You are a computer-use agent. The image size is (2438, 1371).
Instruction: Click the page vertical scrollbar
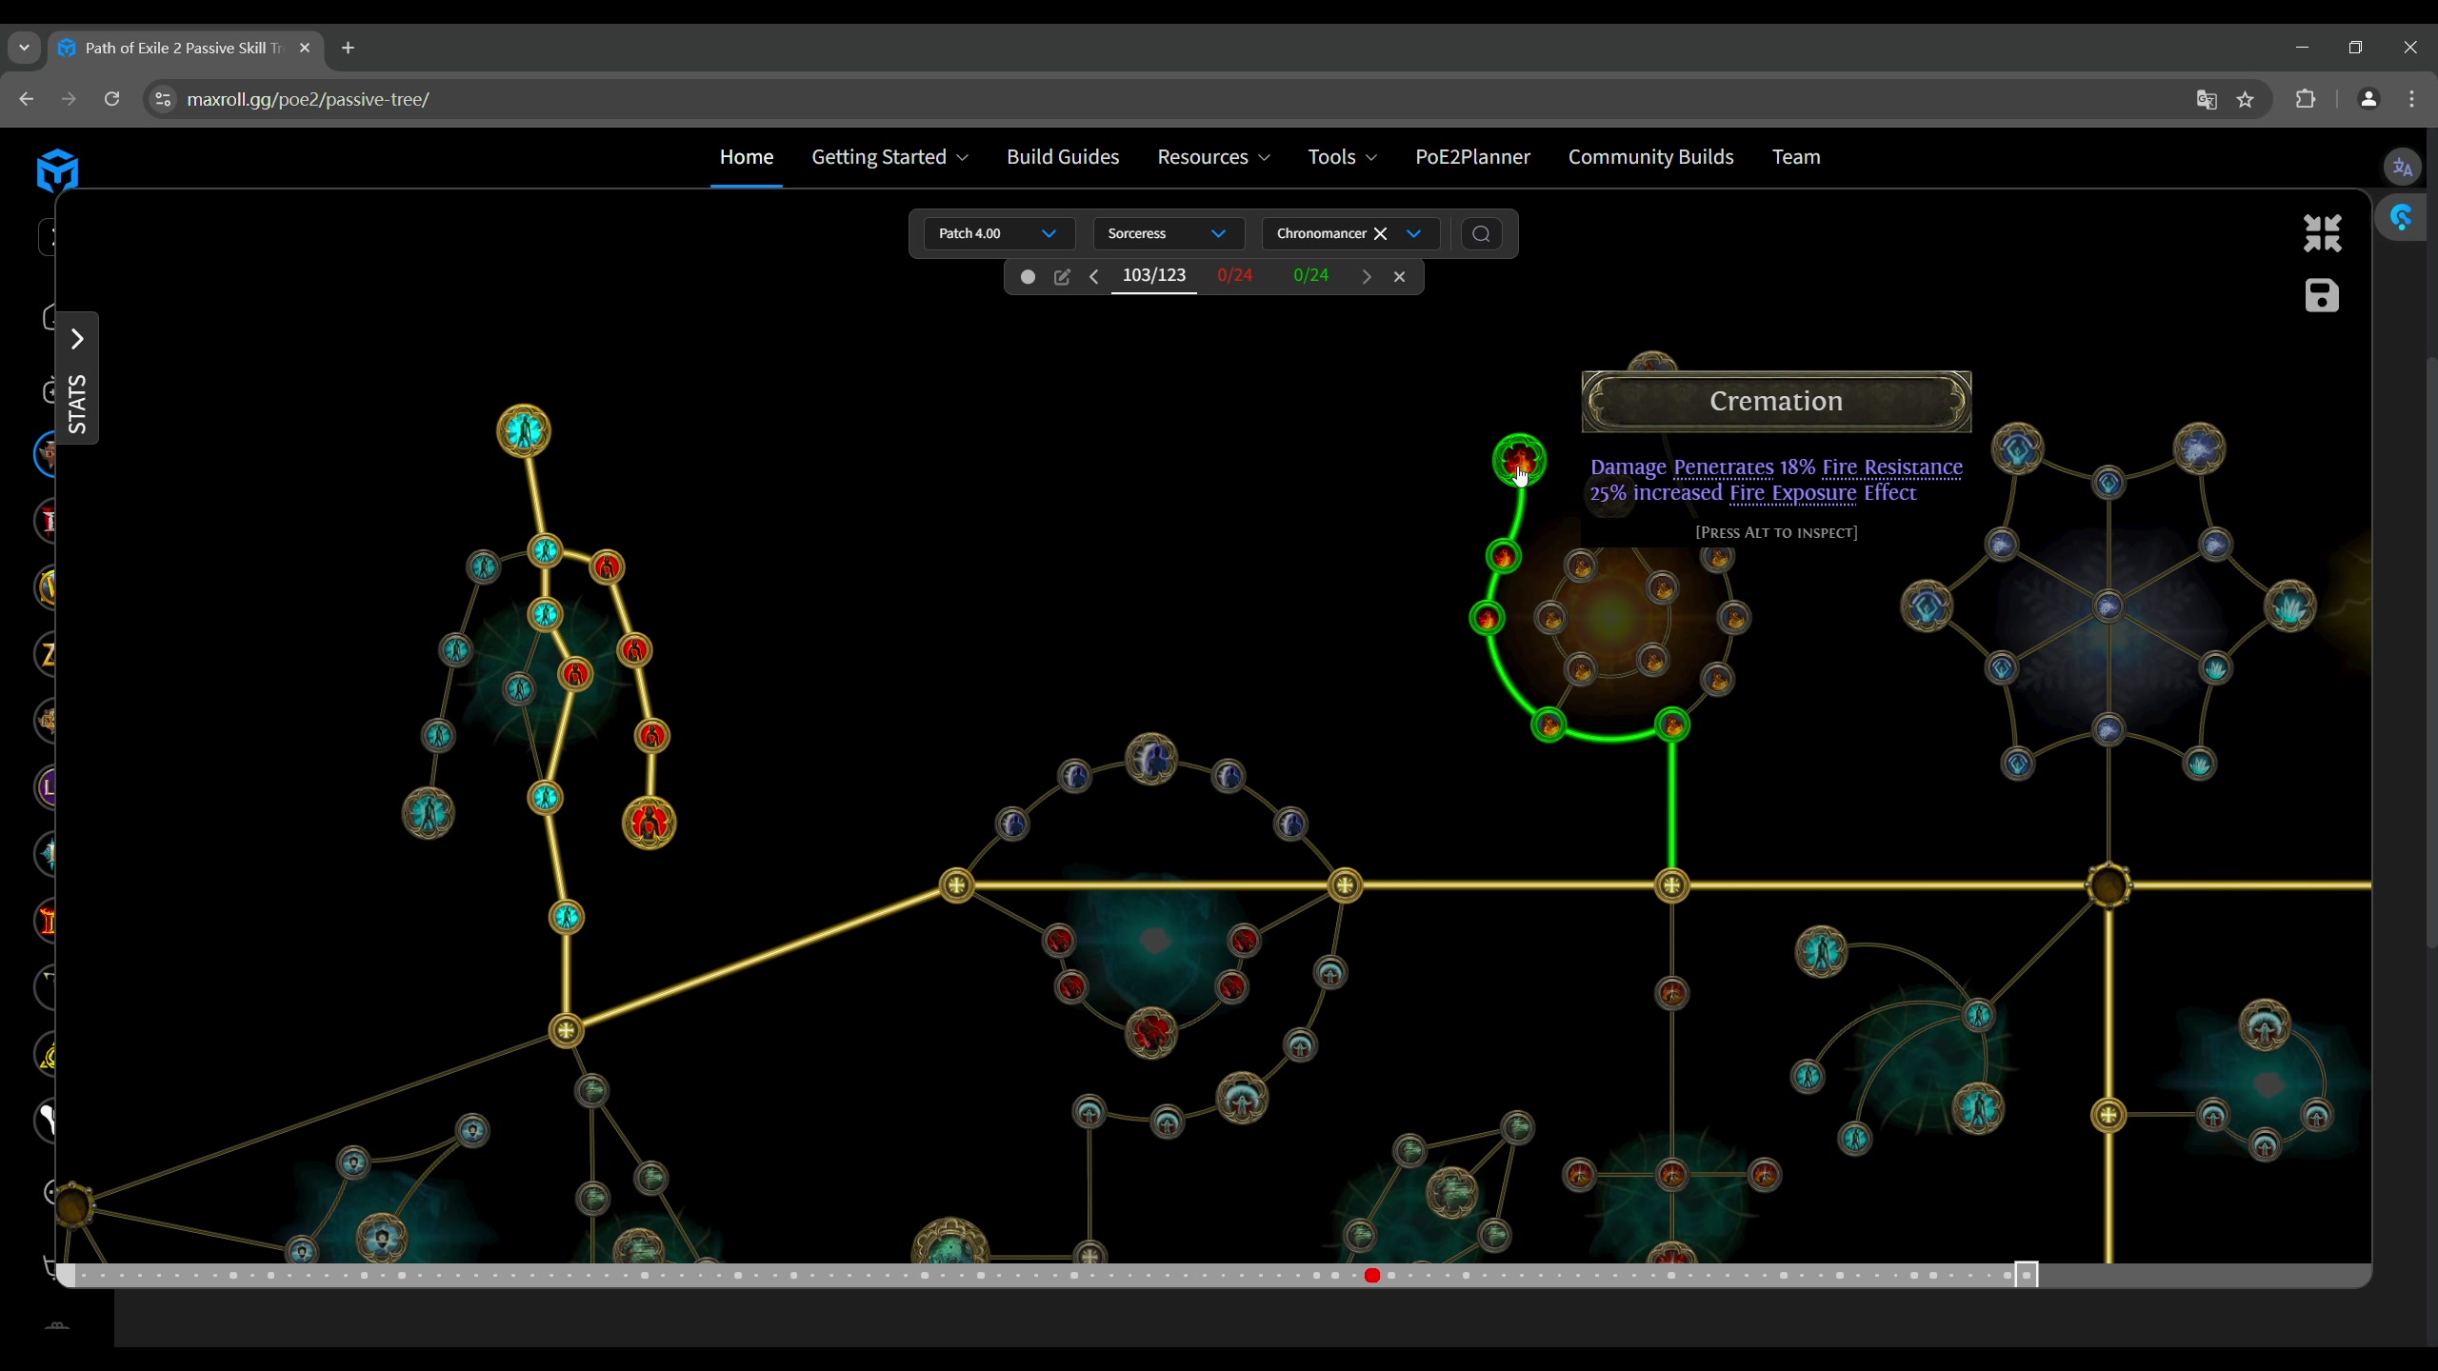(x=2430, y=651)
